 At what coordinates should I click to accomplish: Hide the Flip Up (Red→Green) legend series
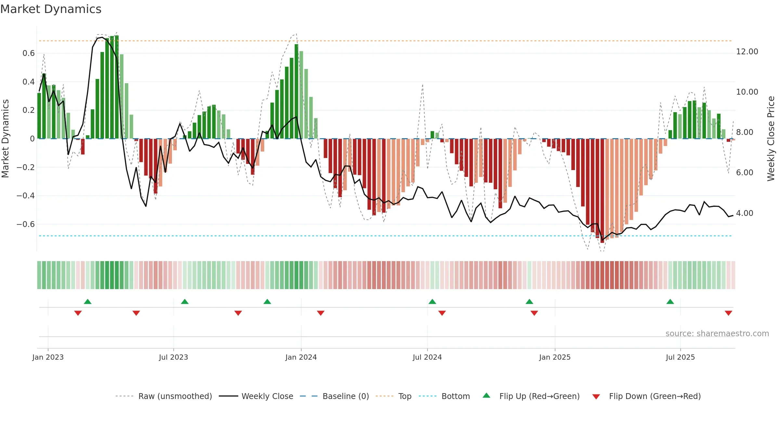pos(531,396)
